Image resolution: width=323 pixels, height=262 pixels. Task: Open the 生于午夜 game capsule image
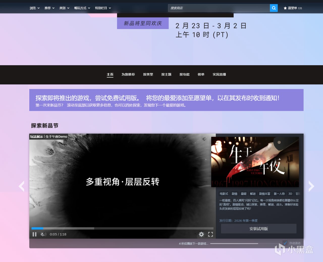pyautogui.click(x=255, y=162)
